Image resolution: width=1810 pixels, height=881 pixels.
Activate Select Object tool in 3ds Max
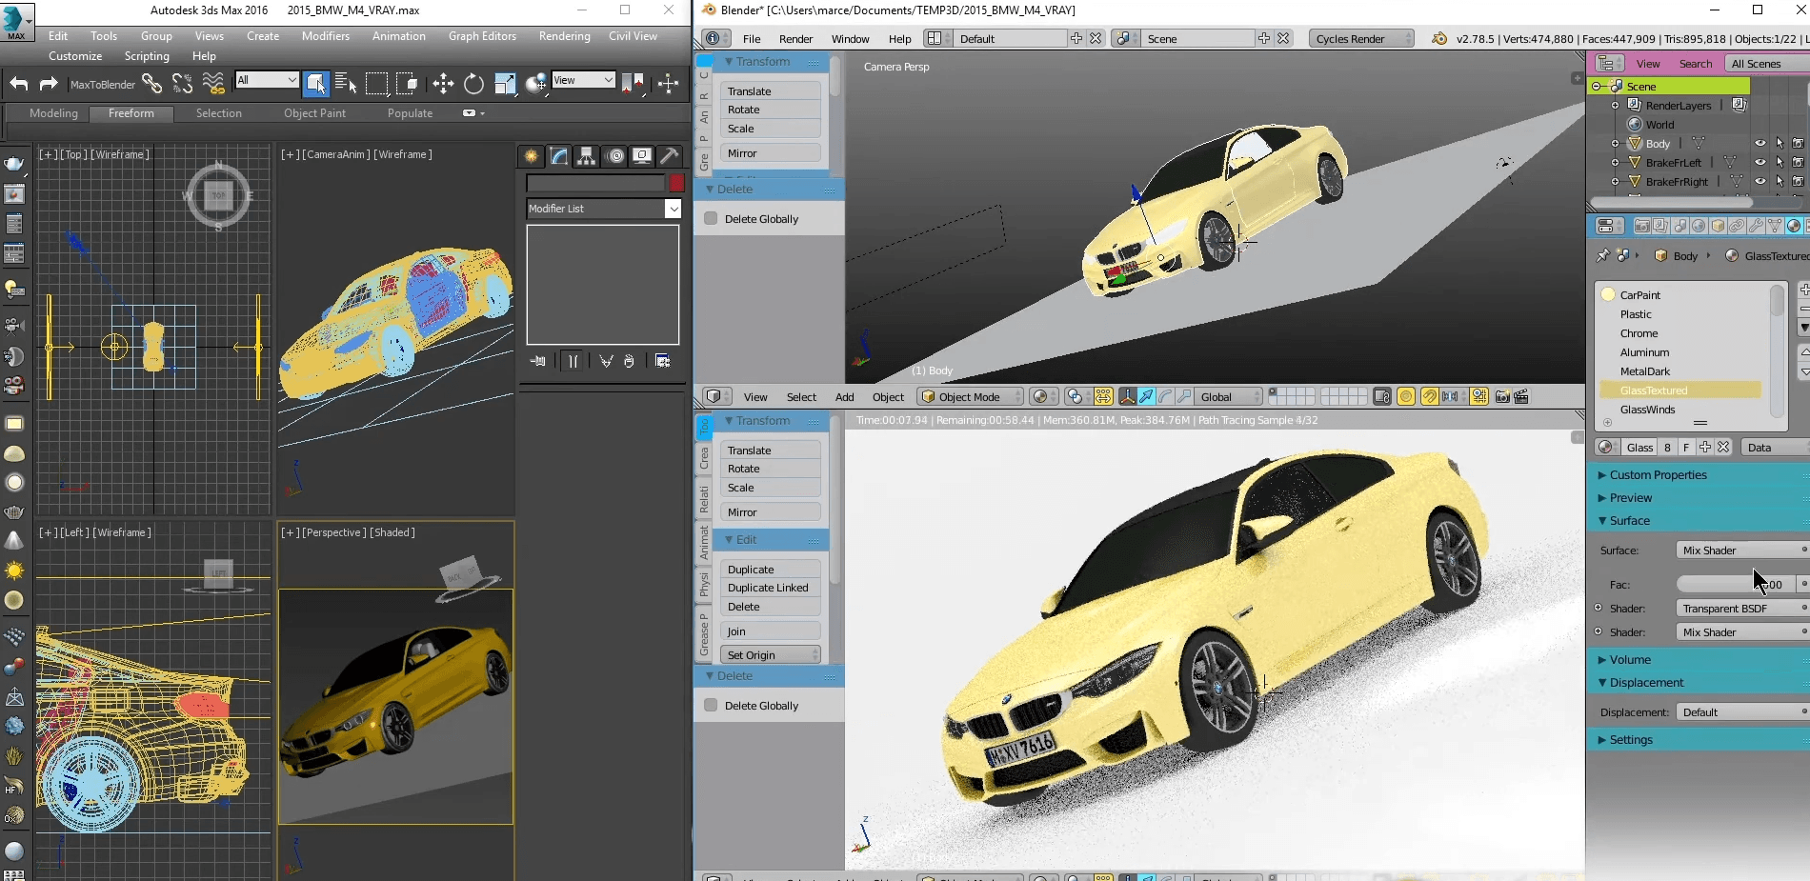315,84
